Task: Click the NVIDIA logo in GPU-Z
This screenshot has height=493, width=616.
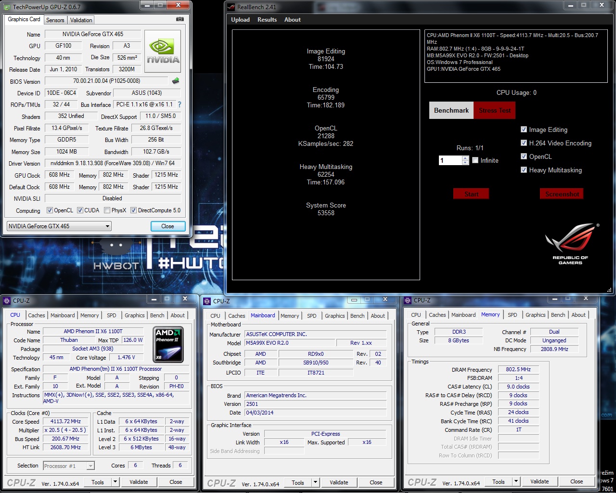Action: tap(163, 51)
